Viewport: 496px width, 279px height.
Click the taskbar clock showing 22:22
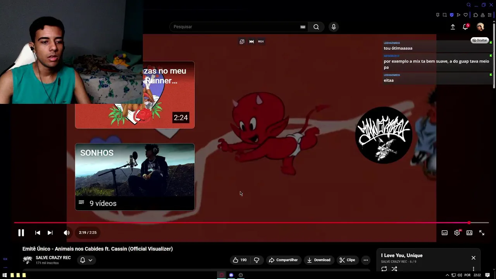pos(477,275)
